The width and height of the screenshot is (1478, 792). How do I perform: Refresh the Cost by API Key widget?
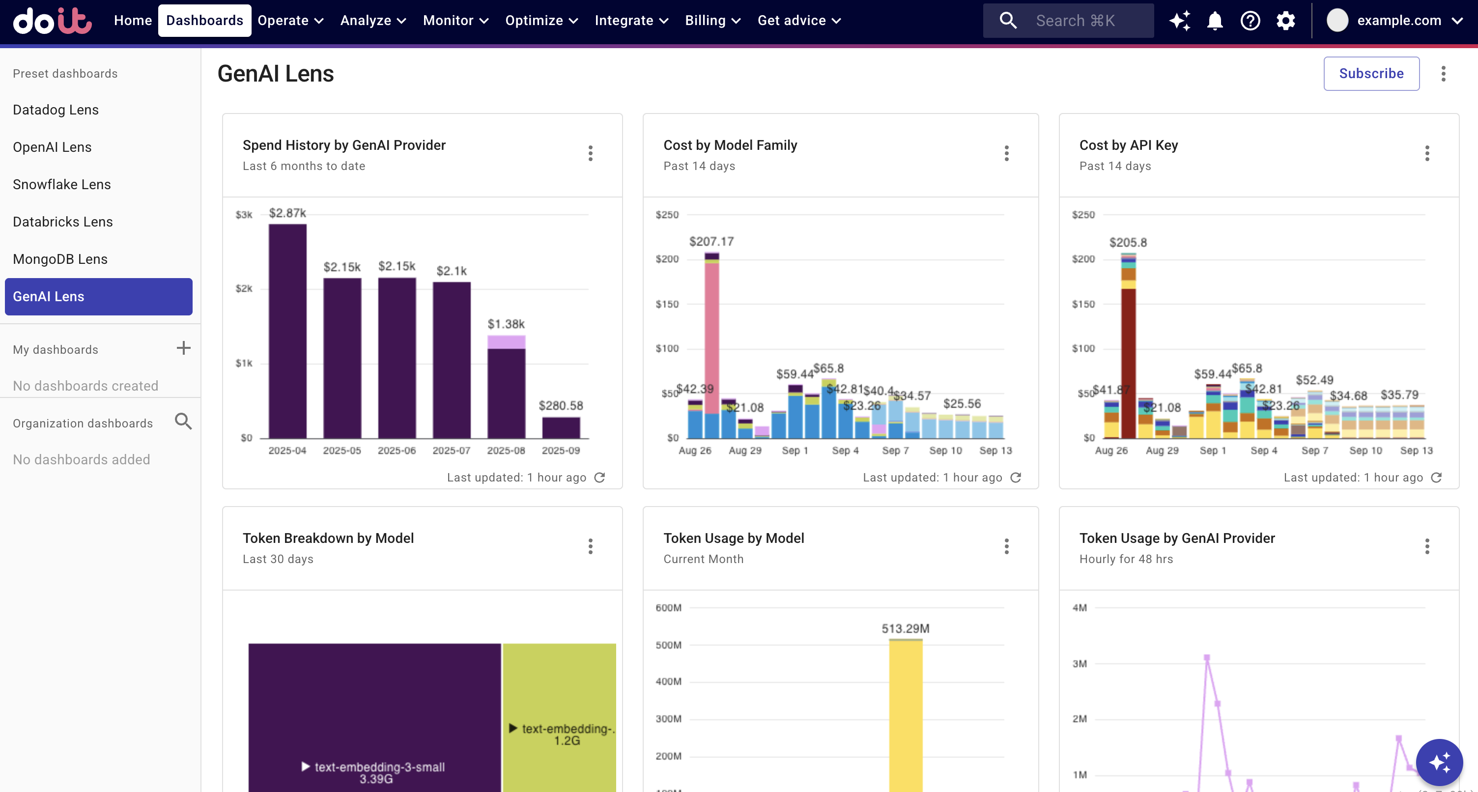1436,478
